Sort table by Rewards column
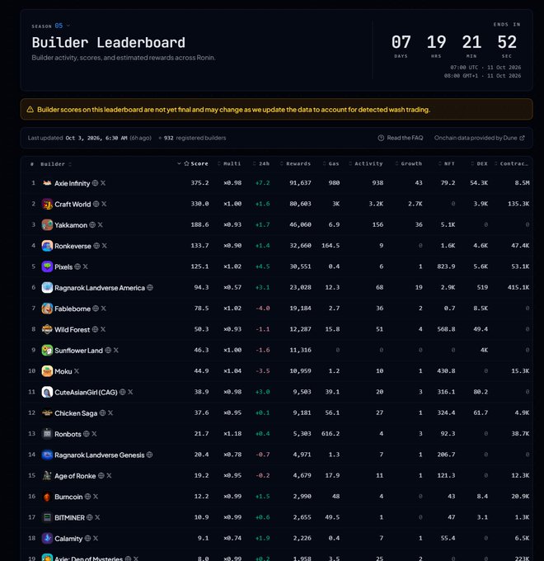Viewport: 544px width, 561px height. pos(295,163)
